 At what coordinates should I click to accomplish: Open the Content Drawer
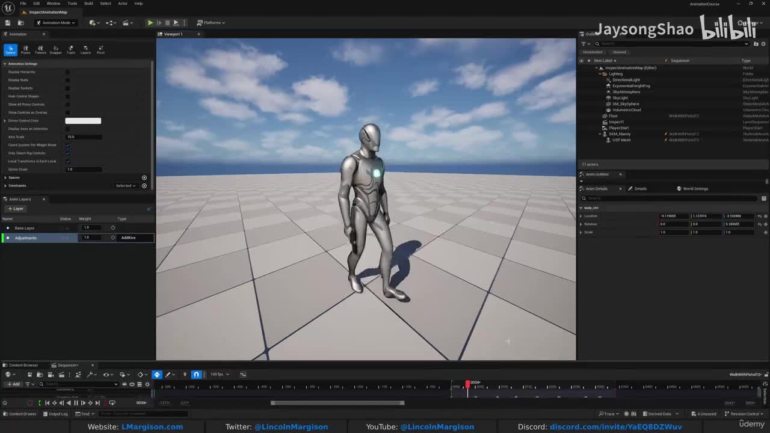point(20,414)
